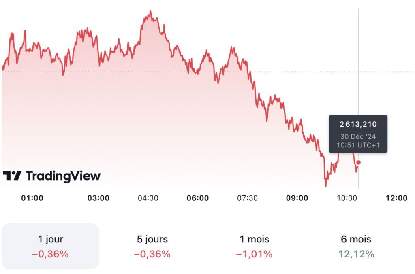Click the 2 613,210 price in tooltip
The width and height of the screenshot is (415, 274).
358,124
